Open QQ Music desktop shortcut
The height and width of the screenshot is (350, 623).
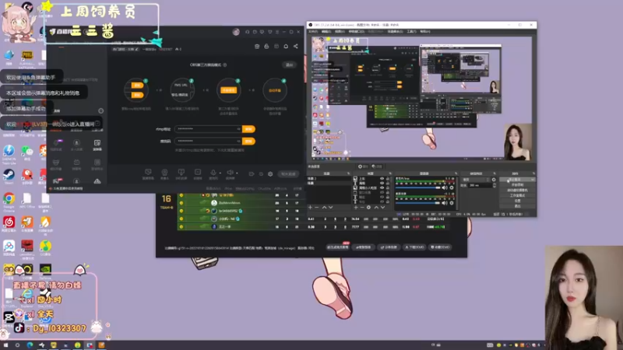(x=45, y=246)
